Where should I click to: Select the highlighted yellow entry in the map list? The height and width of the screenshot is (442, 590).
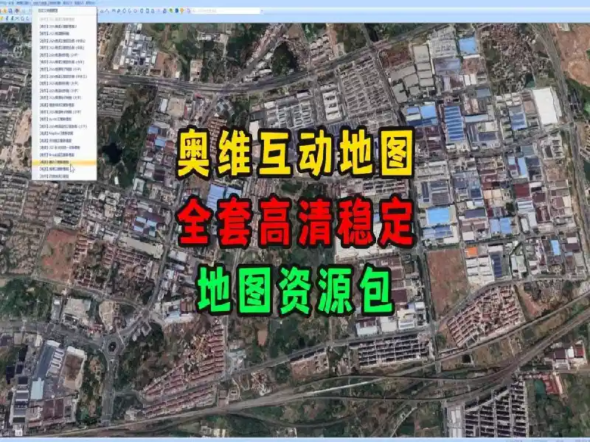coord(64,162)
